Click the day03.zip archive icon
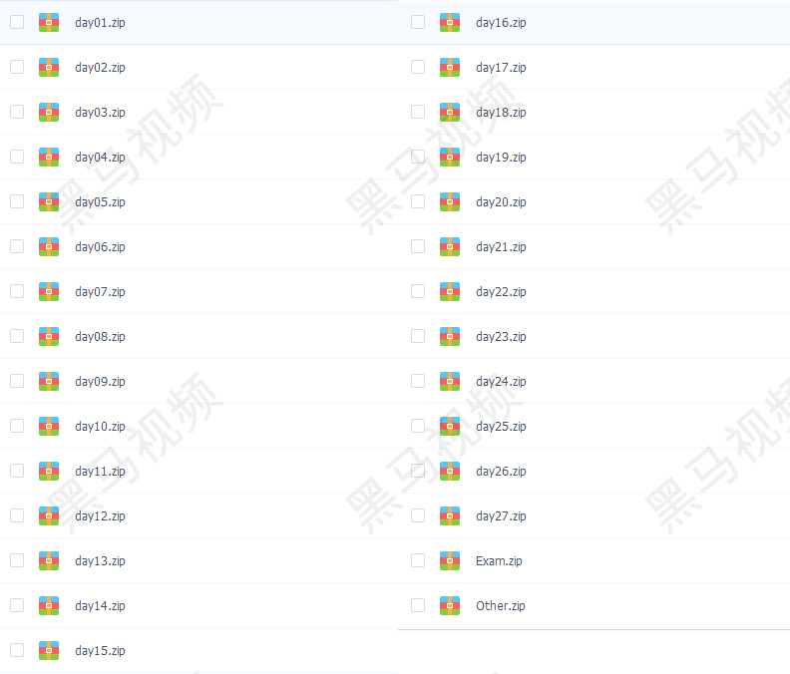This screenshot has height=674, width=790. coord(49,112)
